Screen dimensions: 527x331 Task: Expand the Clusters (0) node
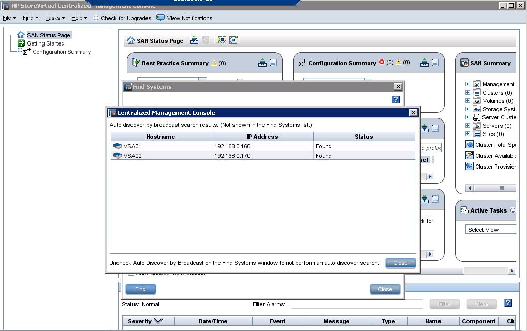tap(467, 92)
